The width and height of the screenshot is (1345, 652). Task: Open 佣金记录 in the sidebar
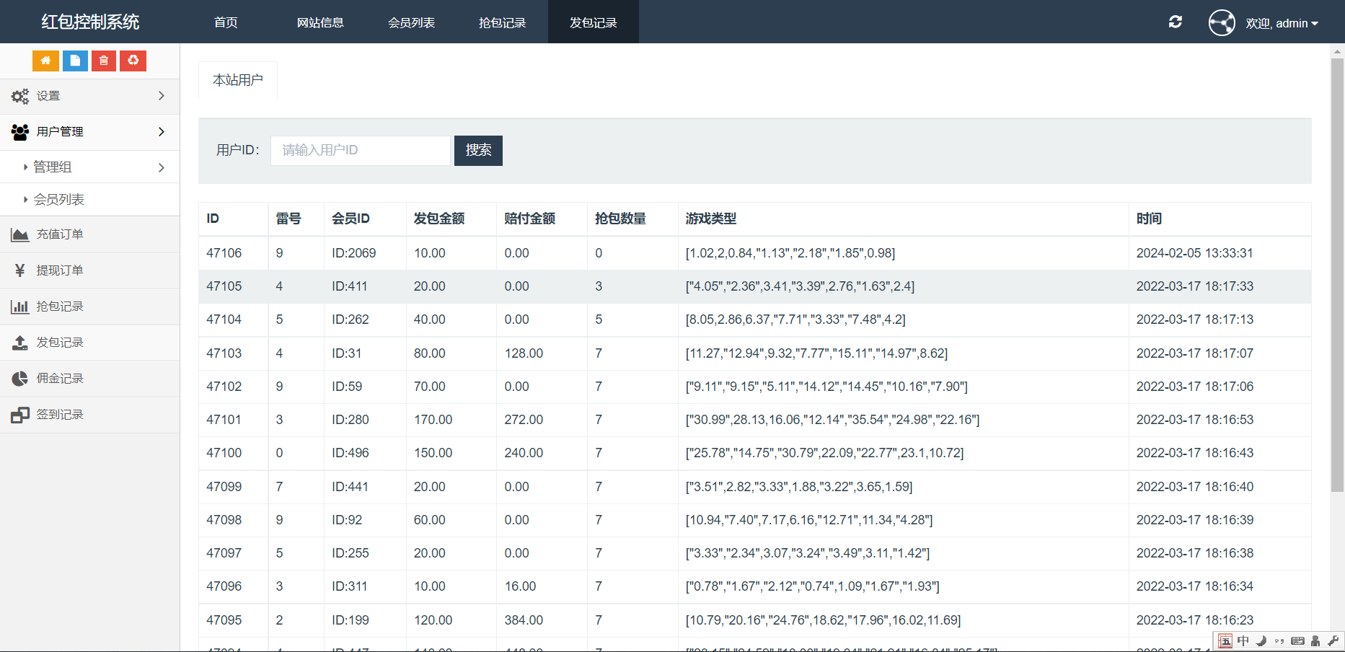click(60, 379)
